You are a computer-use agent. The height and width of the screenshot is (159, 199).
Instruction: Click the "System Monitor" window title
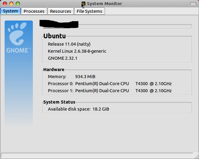[104, 4]
